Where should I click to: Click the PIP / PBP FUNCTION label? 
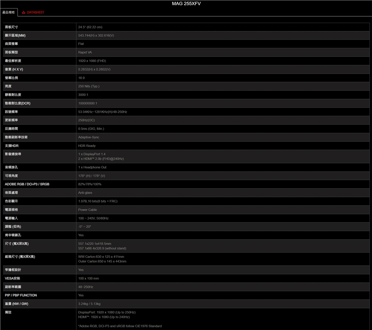pos(21,295)
